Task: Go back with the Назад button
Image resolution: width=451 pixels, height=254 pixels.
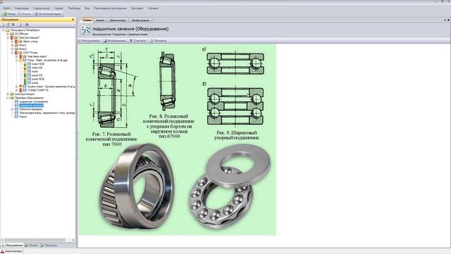Action: point(9,14)
